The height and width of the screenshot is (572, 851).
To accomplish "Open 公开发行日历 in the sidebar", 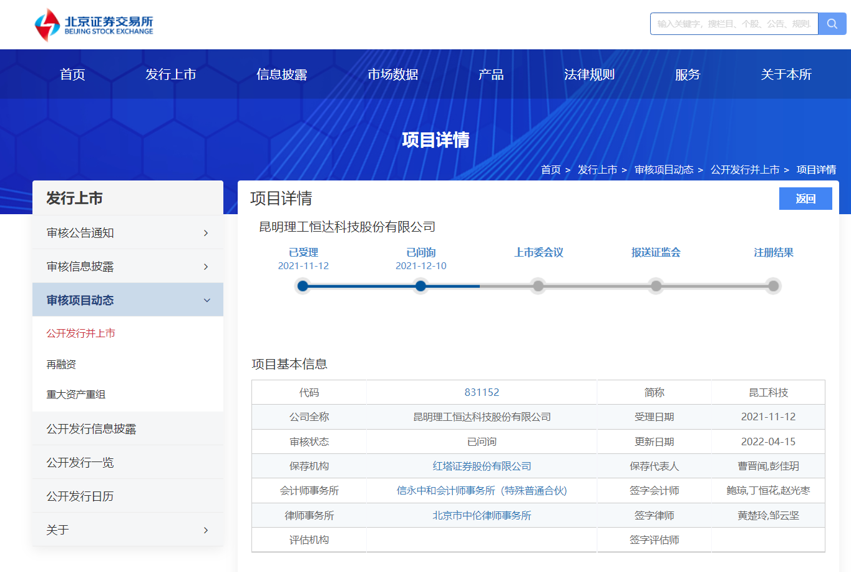I will point(80,496).
